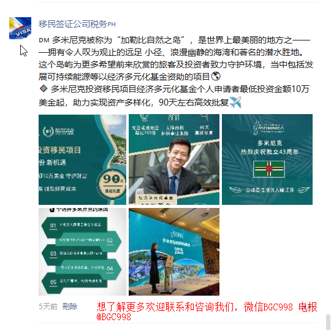
Task: Open the 投资移民项目 90天 thumbnail image
Action: 82,159
